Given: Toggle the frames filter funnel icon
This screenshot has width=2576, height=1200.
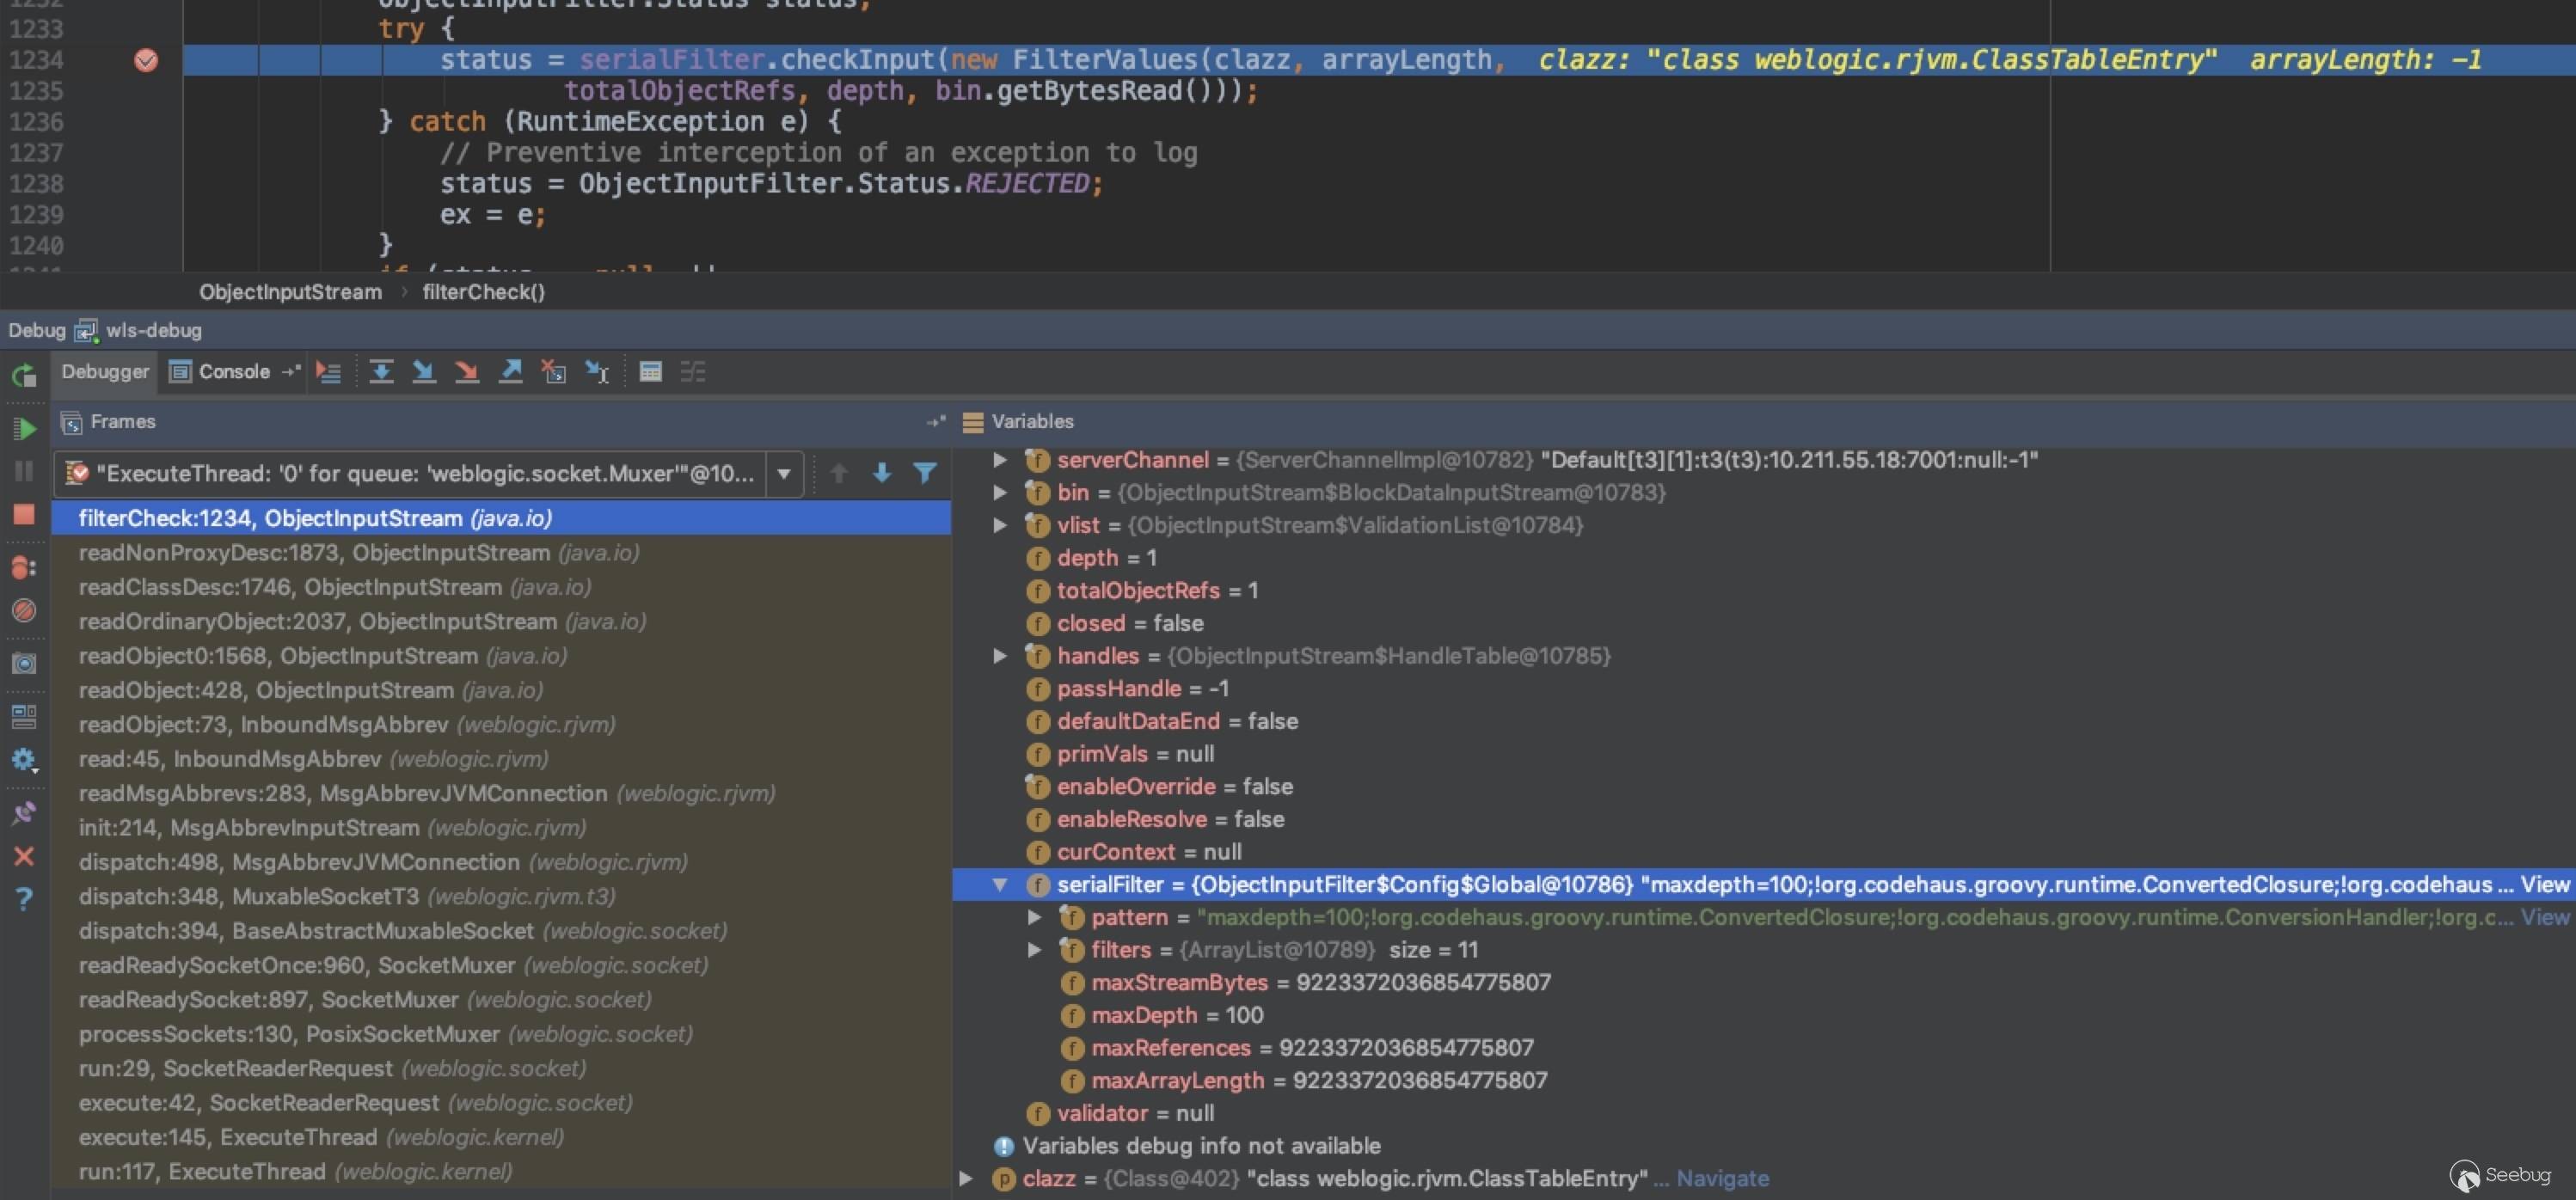Looking at the screenshot, I should [925, 473].
